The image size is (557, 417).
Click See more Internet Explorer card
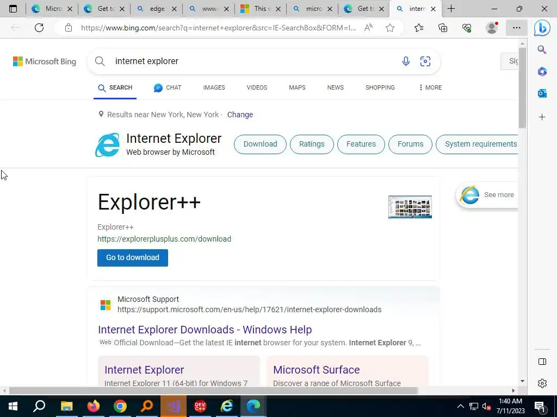(487, 195)
